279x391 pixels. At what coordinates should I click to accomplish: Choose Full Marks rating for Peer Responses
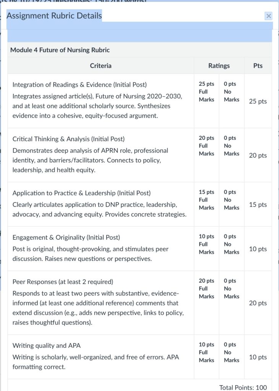[x=206, y=289]
